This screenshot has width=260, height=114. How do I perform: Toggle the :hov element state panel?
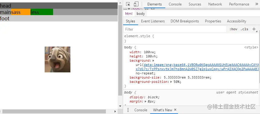point(233,29)
